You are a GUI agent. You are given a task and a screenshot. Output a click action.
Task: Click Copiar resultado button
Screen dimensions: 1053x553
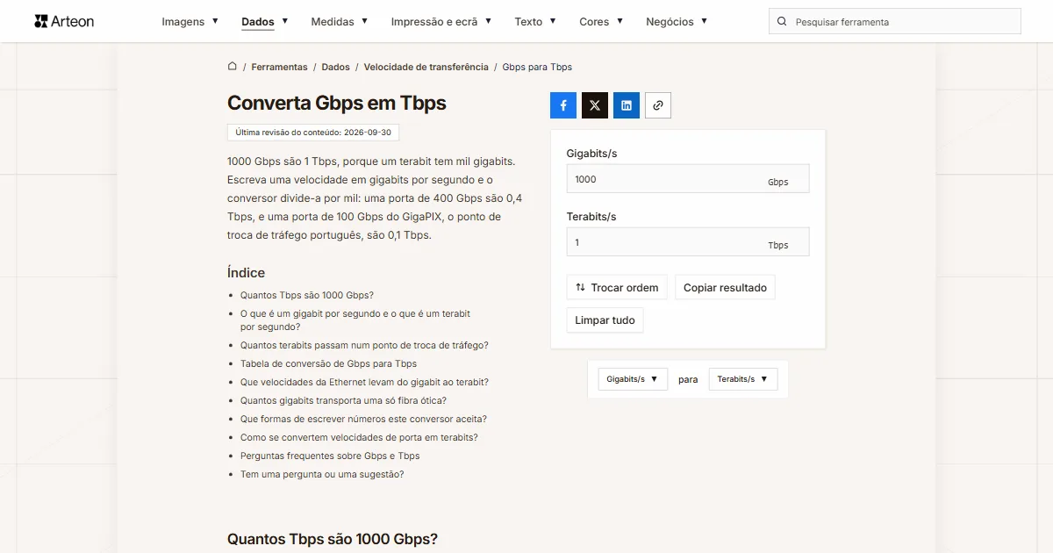725,288
